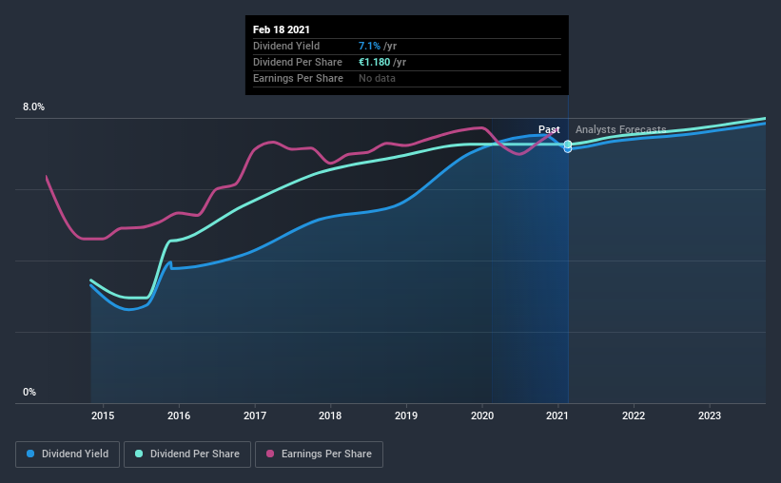Select the 2019 x-axis label
Viewport: 781px width, 483px height.
click(x=406, y=415)
